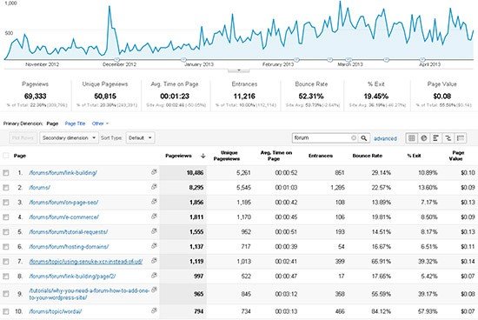478x320 pixels.
Task: Switch to data table view icon
Action: coord(412,138)
